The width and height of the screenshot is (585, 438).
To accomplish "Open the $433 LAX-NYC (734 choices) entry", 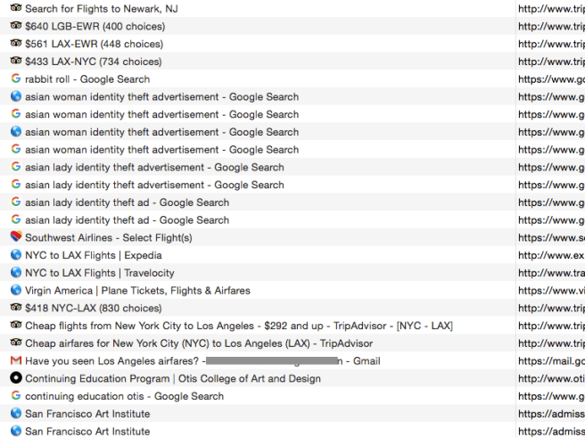I will pos(94,62).
